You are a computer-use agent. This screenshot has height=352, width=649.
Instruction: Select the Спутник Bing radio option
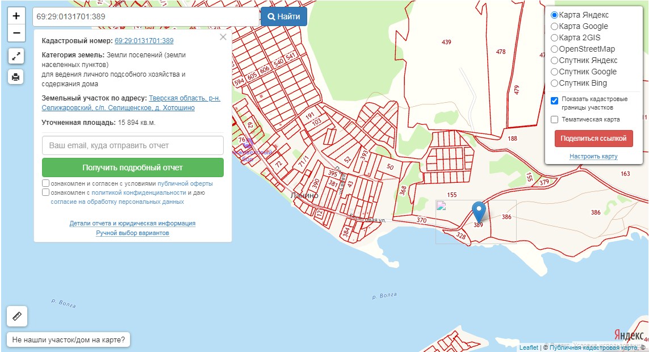[x=554, y=83]
